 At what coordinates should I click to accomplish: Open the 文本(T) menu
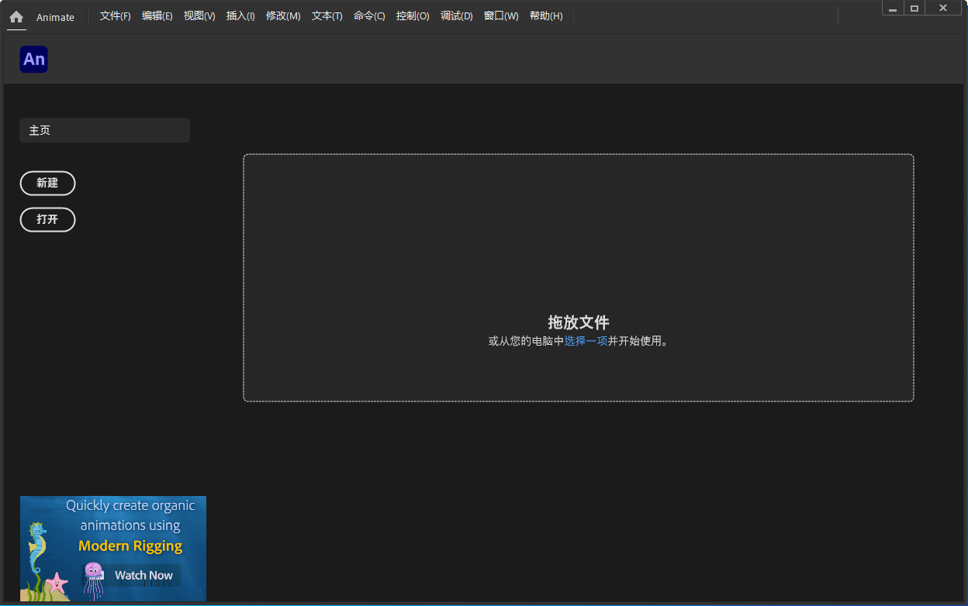pyautogui.click(x=326, y=15)
